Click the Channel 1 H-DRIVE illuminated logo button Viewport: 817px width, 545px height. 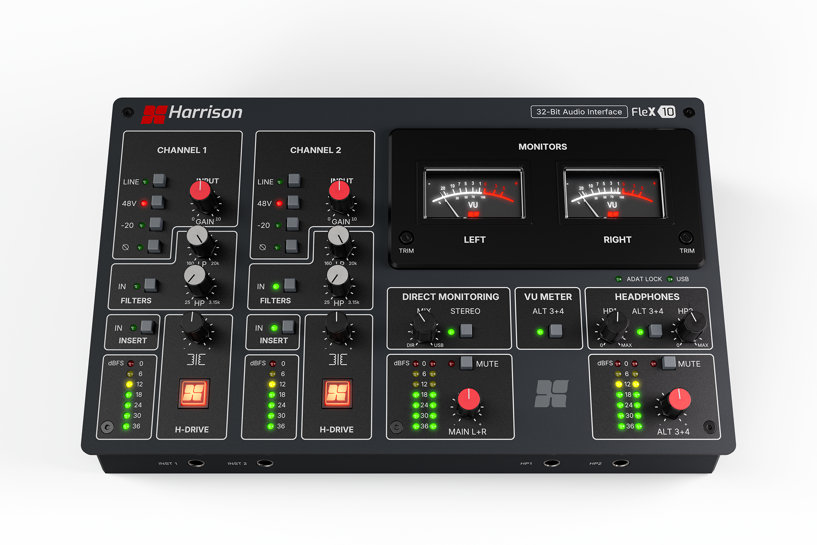(x=194, y=393)
